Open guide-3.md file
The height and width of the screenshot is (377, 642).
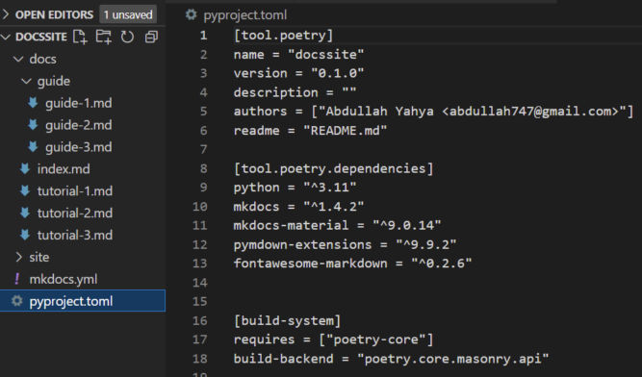pos(79,147)
